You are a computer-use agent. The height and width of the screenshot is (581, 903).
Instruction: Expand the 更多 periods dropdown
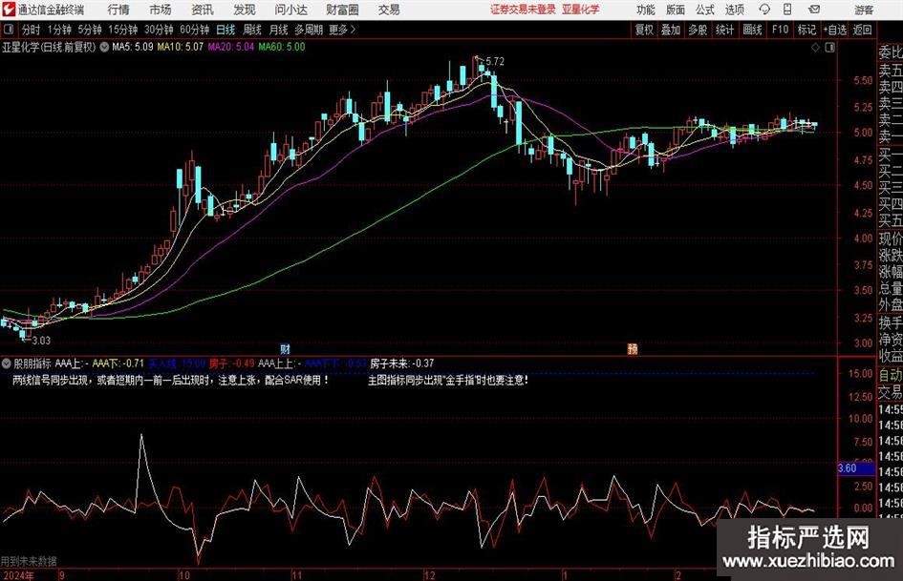tap(342, 30)
